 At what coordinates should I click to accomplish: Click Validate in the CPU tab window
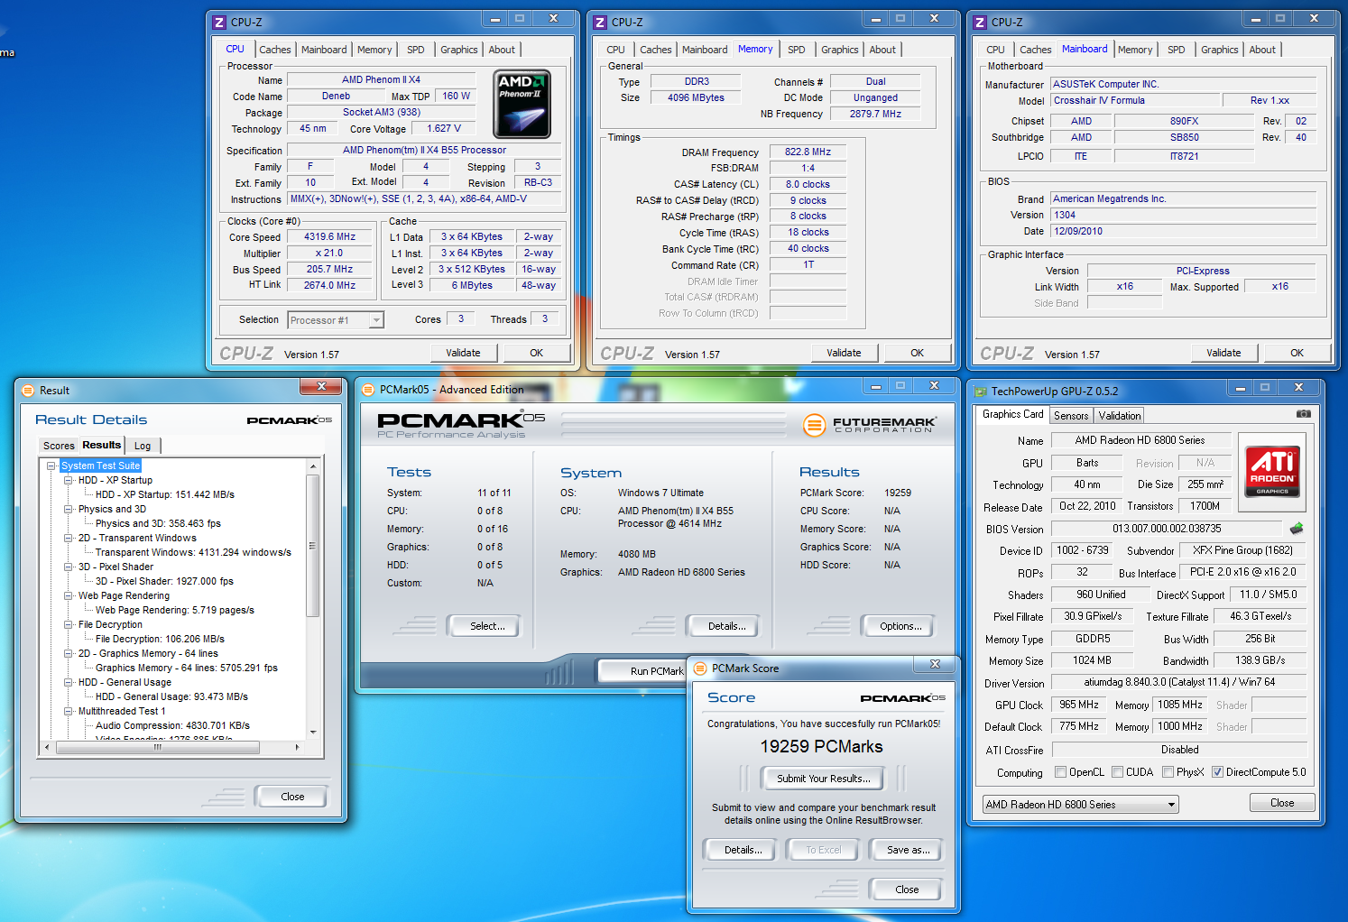[x=463, y=354]
